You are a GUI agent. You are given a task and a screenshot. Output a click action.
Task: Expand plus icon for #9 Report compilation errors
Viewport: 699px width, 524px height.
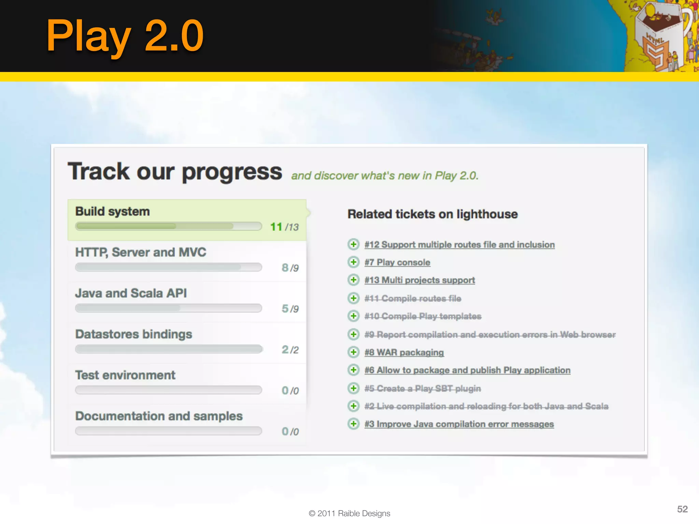pos(354,334)
